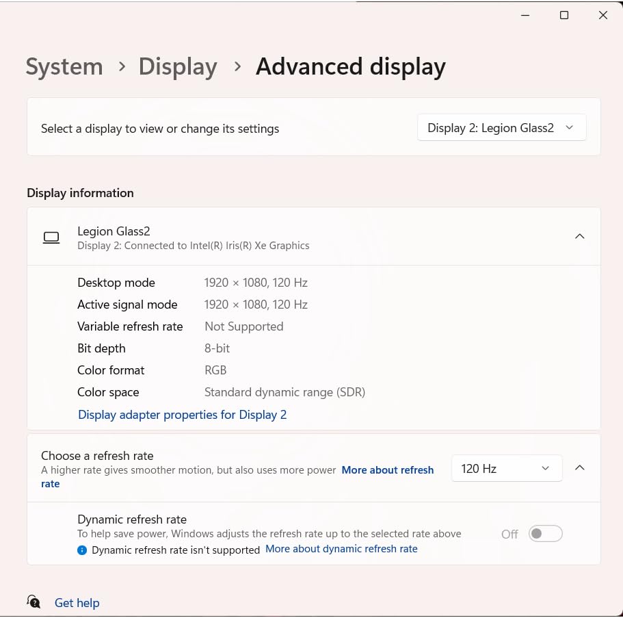Collapse the Legion Glass2 information card

[x=579, y=237]
